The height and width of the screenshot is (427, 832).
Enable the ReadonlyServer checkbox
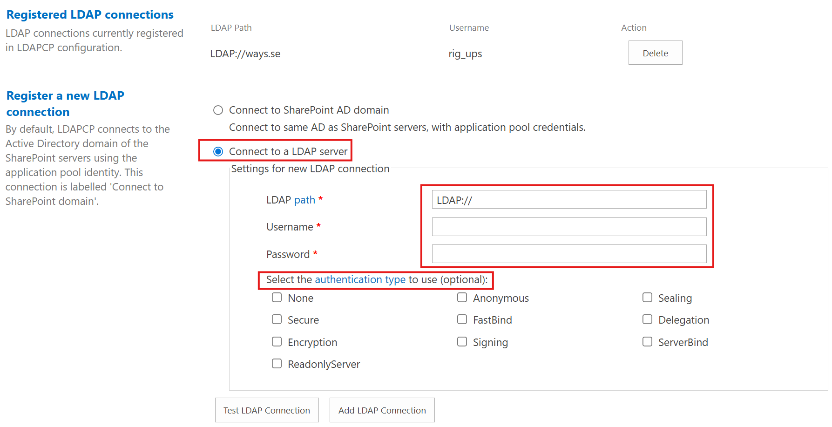277,364
